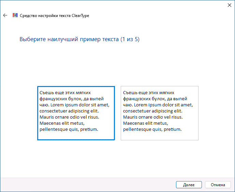Click the Далее button
The width and height of the screenshot is (235, 192).
[x=189, y=185]
